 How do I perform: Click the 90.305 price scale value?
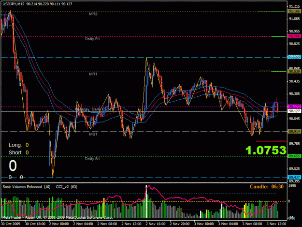point(294,94)
